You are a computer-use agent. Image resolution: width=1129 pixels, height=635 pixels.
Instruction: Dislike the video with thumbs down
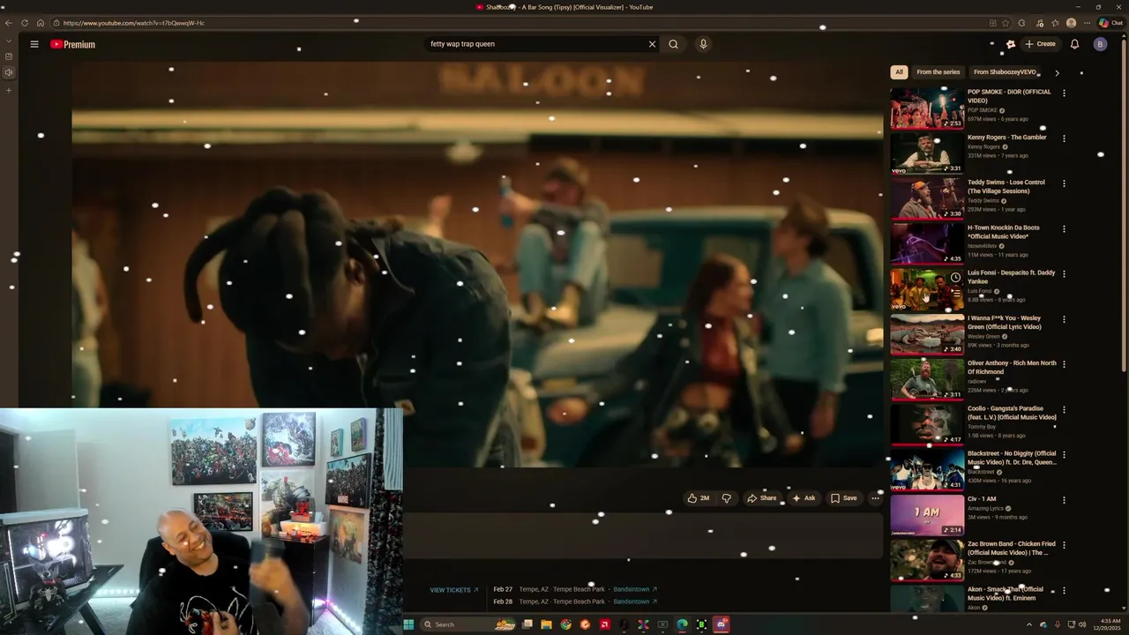[727, 498]
